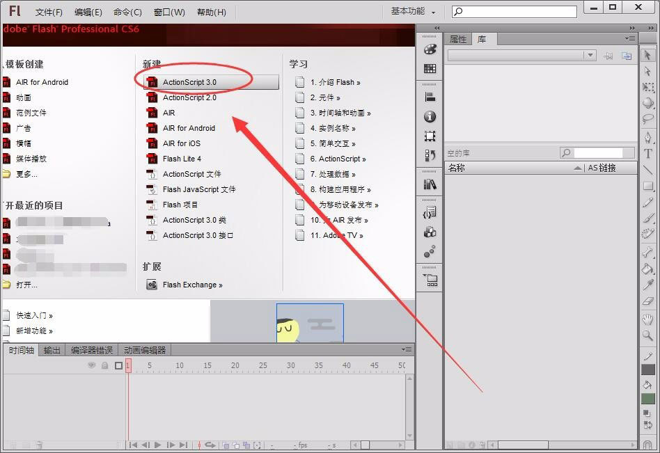Viewport: 660px width, 453px height.
Task: Open the 基本功能 workspace dropdown
Action: coord(413,12)
